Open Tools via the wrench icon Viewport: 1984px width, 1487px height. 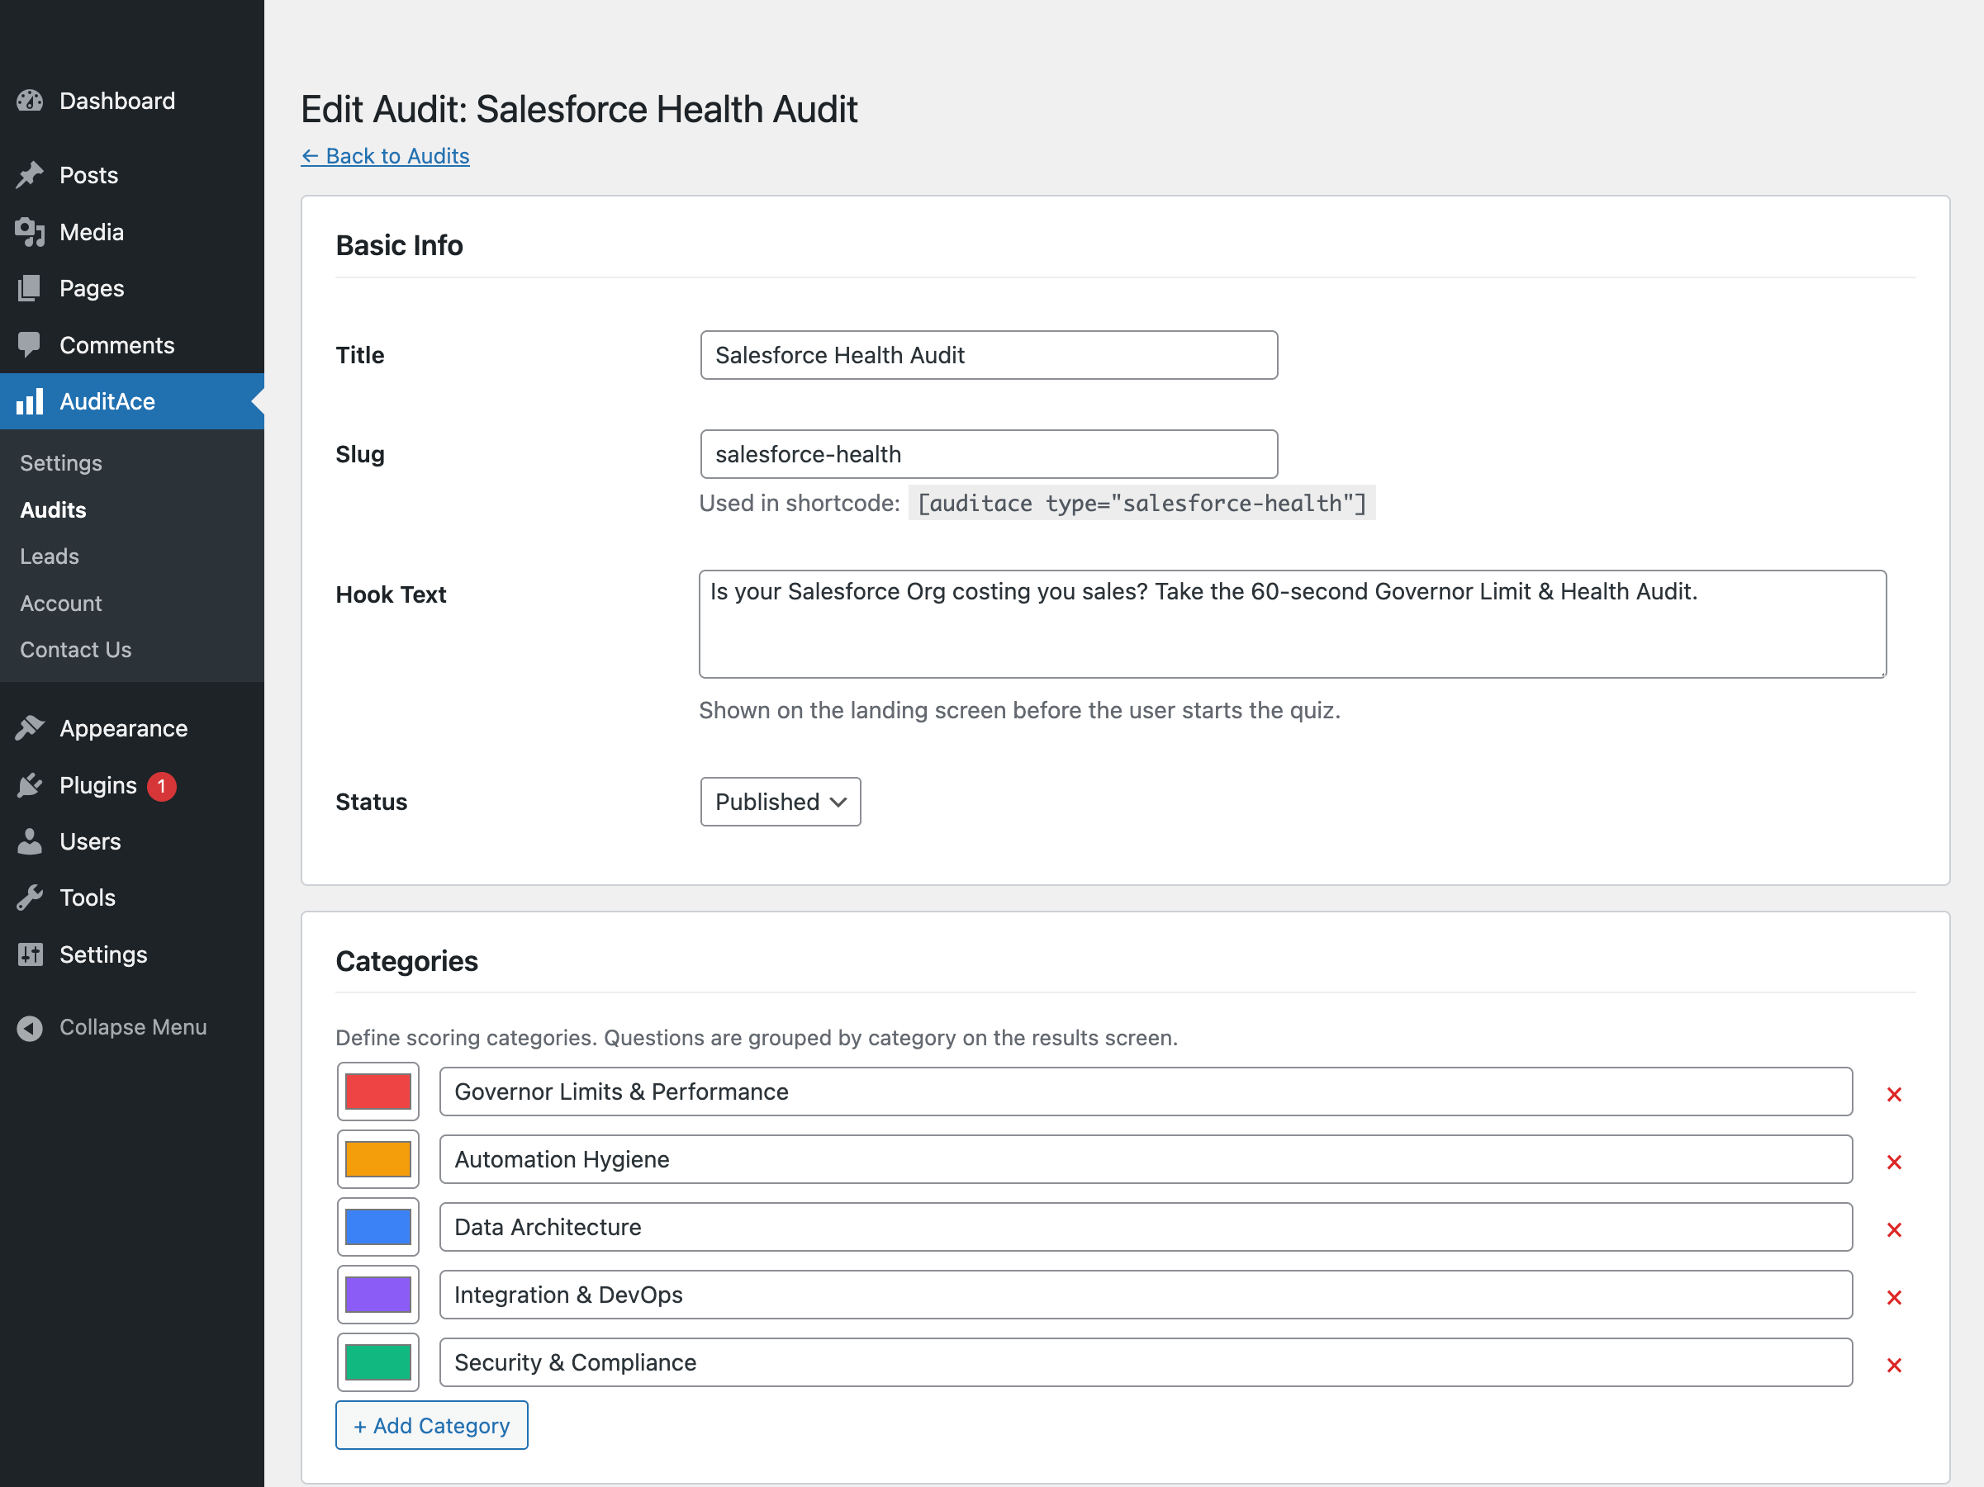tap(31, 897)
